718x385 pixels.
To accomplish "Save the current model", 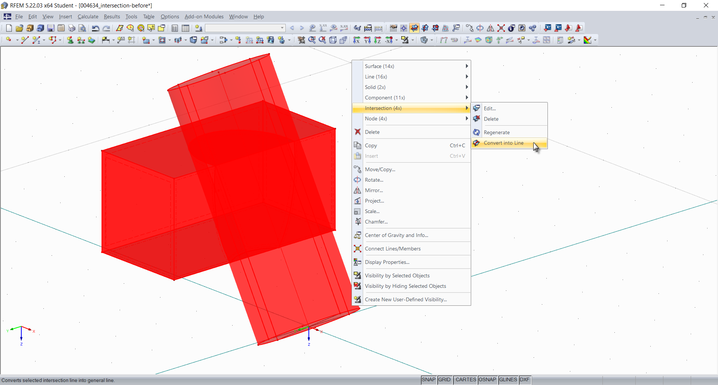I will pyautogui.click(x=50, y=28).
